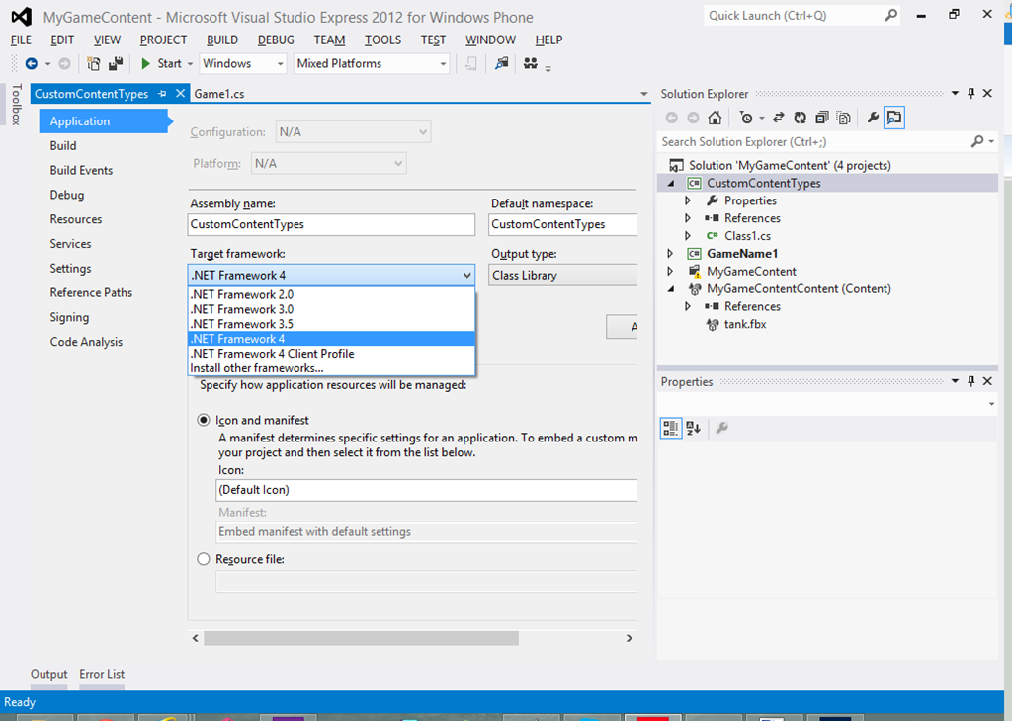Open the Error List tab at bottom

pos(102,674)
